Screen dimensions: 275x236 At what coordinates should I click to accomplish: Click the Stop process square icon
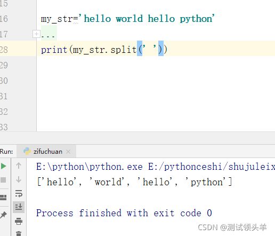[3, 180]
